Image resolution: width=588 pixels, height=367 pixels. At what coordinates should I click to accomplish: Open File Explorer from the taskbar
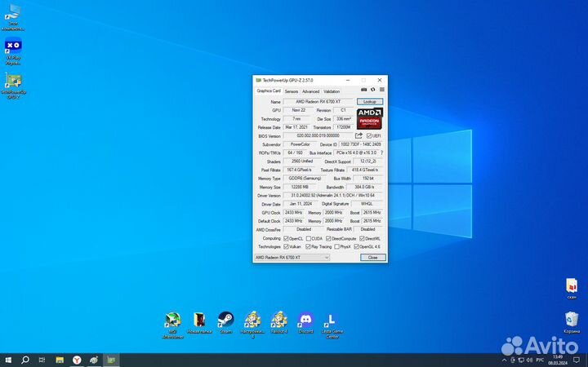click(60, 360)
